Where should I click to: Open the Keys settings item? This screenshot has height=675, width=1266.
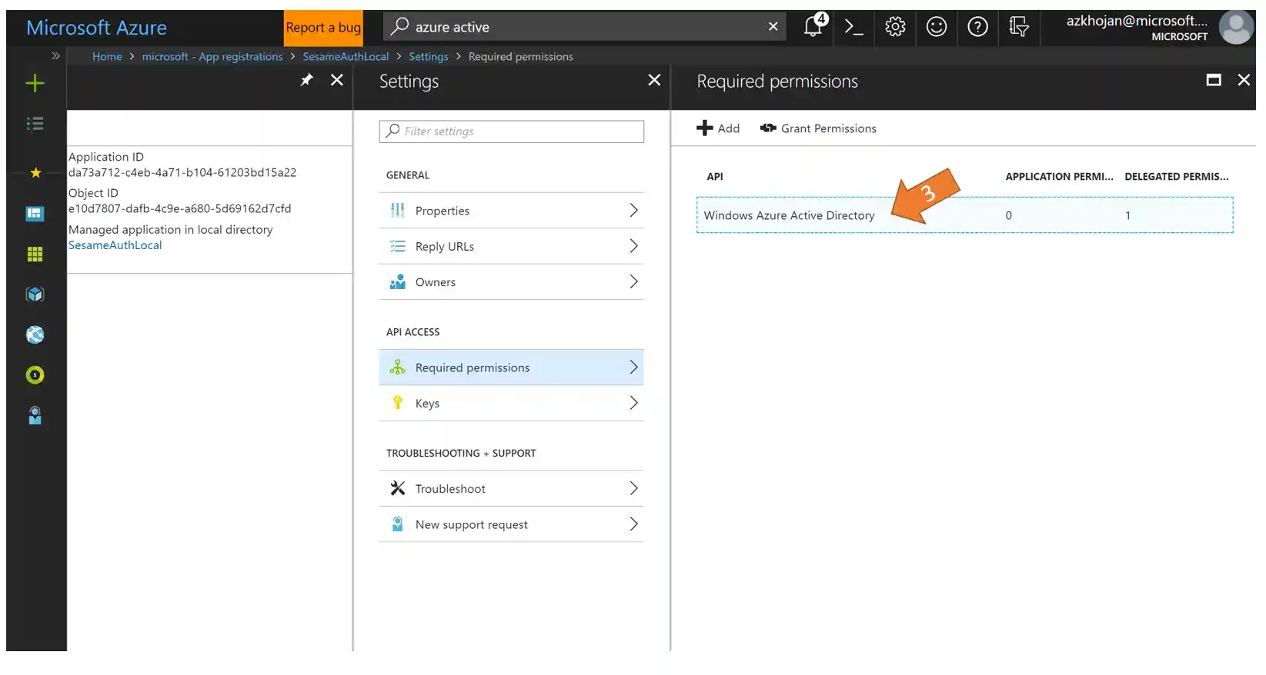(512, 404)
